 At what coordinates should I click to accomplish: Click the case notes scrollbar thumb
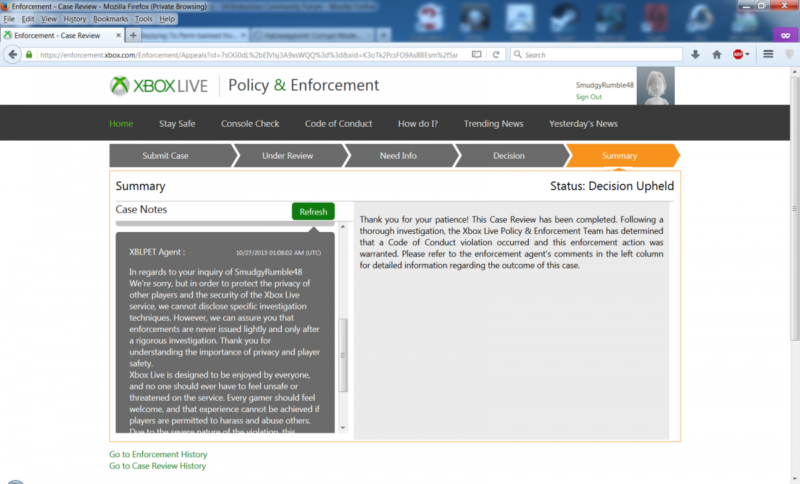point(343,355)
